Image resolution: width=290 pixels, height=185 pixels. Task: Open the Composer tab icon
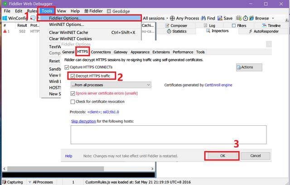coord(167,25)
